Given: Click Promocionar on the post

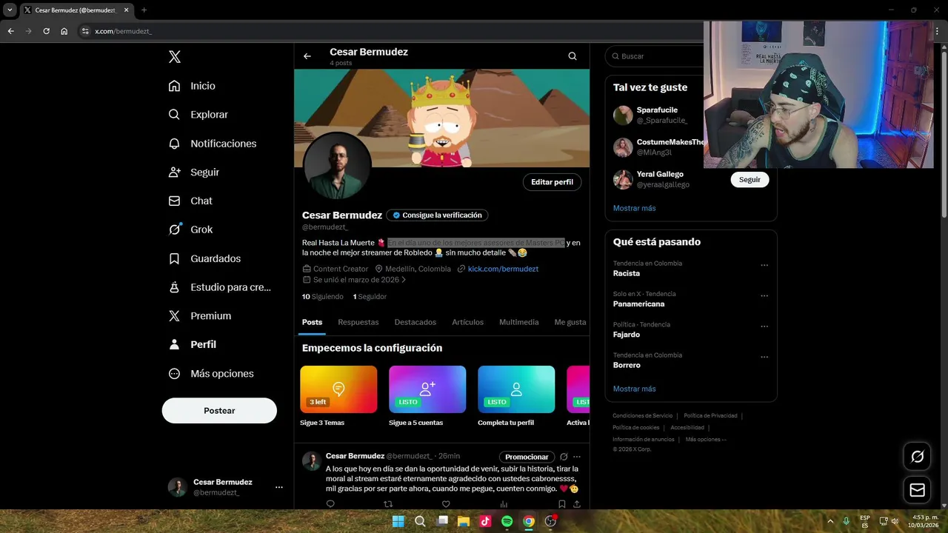Looking at the screenshot, I should 527,457.
